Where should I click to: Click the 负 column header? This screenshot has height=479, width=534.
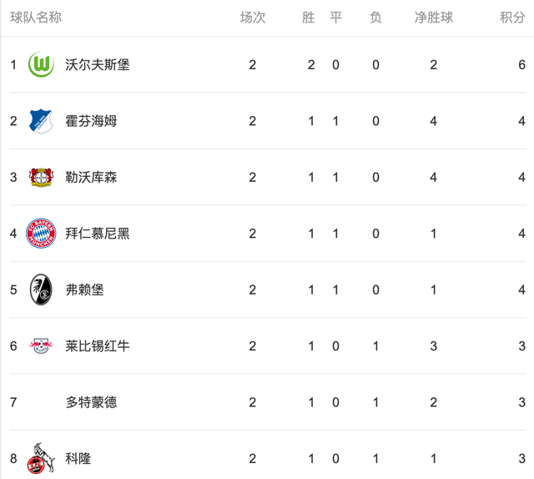tap(375, 18)
